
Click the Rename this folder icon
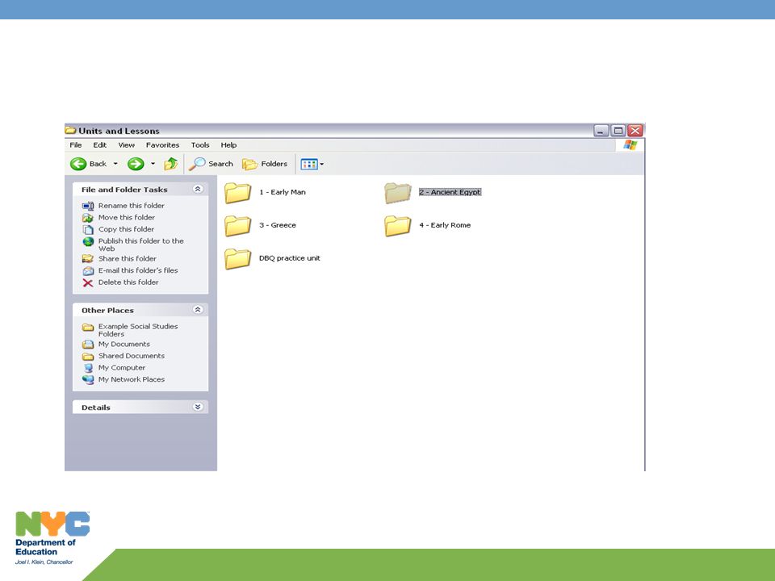[88, 206]
